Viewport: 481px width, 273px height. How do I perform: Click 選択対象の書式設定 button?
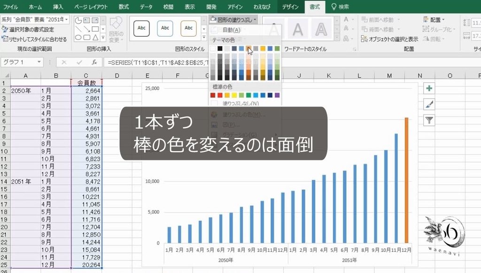pyautogui.click(x=28, y=30)
